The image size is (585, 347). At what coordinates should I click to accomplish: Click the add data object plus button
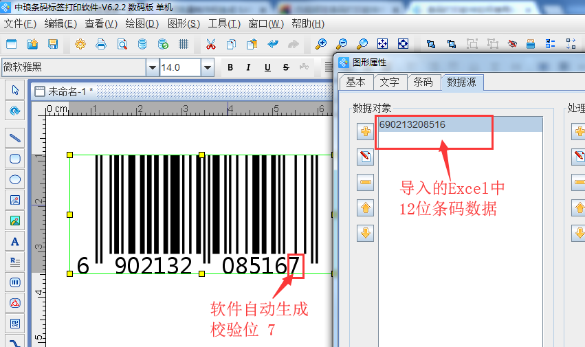click(366, 132)
